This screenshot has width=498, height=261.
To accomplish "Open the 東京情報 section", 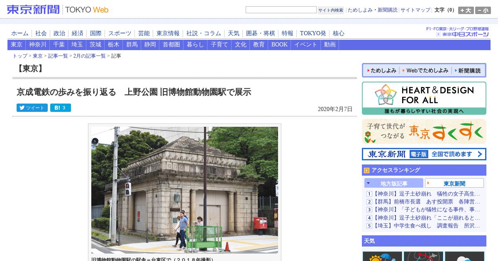I will pos(168,34).
